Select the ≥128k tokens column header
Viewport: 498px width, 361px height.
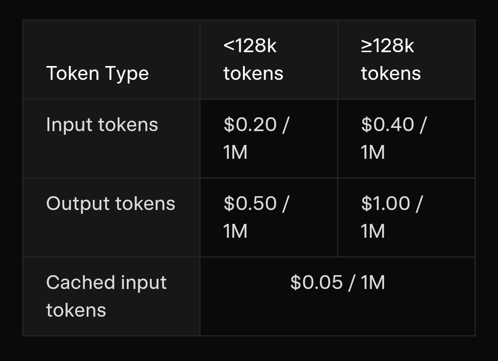(x=391, y=60)
